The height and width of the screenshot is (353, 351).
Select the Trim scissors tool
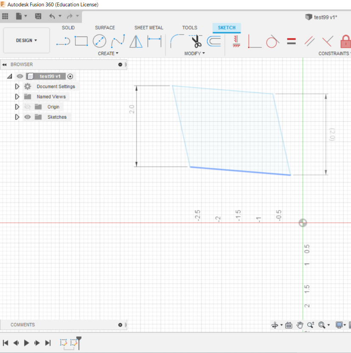(x=196, y=41)
